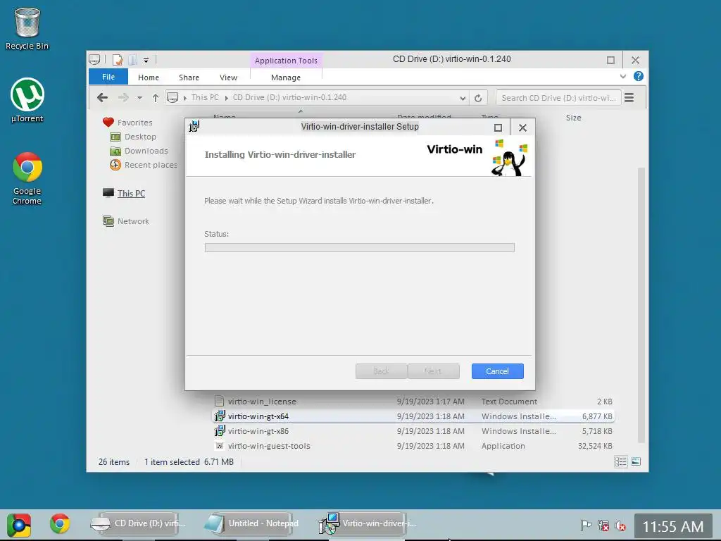The width and height of the screenshot is (721, 541).
Task: Open the File tab in Explorer
Action: [x=108, y=77]
